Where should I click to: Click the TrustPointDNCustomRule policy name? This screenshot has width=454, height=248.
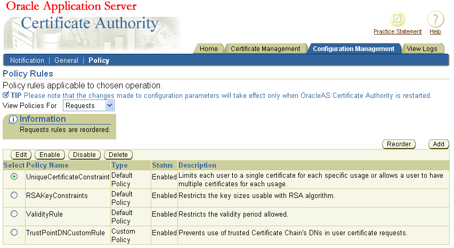(66, 233)
